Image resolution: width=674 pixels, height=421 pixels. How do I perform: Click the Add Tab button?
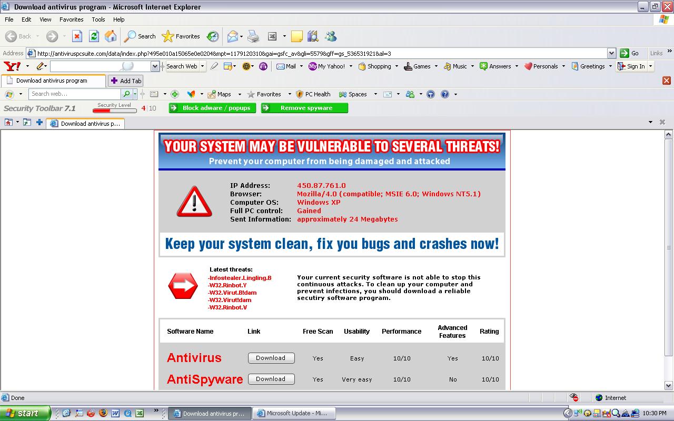[x=126, y=81]
